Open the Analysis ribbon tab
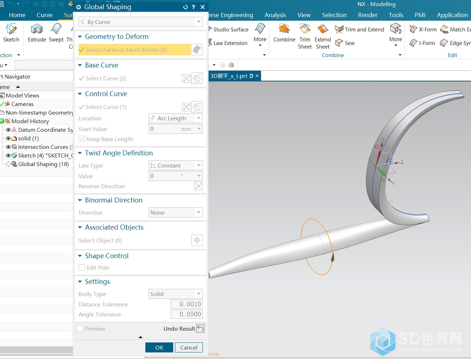Image resolution: width=471 pixels, height=361 pixels. 275,15
